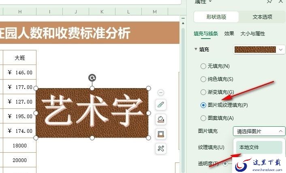Open the fill texture preview dropdown

(x=259, y=50)
